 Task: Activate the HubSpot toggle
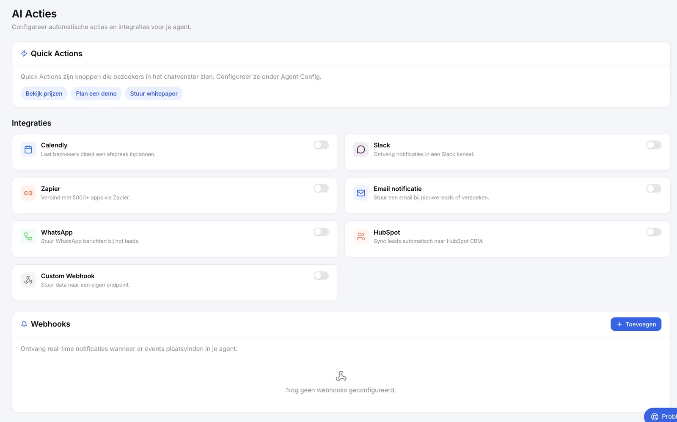click(654, 232)
